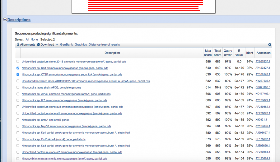Uncheck Nitrosospira sp. Ka3 amoA gene checkbox
Screen dimensions: 280x162
tap(18, 68)
